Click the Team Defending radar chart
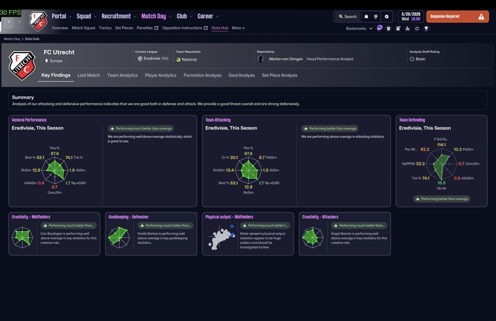 441,164
